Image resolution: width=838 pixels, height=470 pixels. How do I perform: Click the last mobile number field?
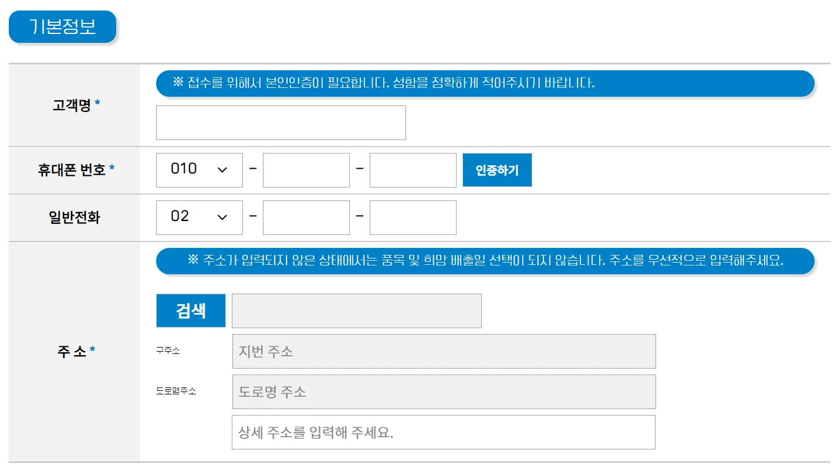coord(413,169)
